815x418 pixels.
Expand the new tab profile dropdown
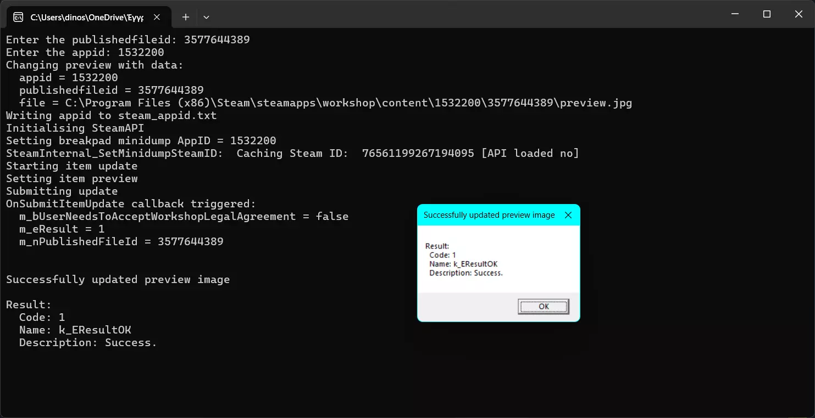point(206,17)
